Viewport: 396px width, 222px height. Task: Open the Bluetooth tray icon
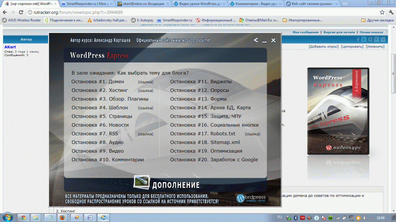296,218
